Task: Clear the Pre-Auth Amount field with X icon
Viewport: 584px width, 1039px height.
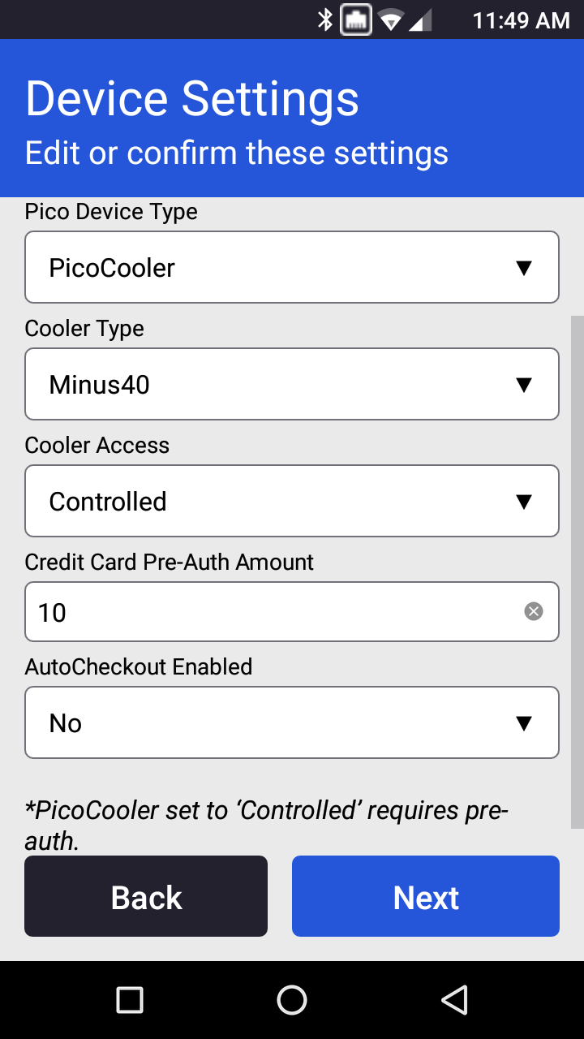Action: point(533,611)
